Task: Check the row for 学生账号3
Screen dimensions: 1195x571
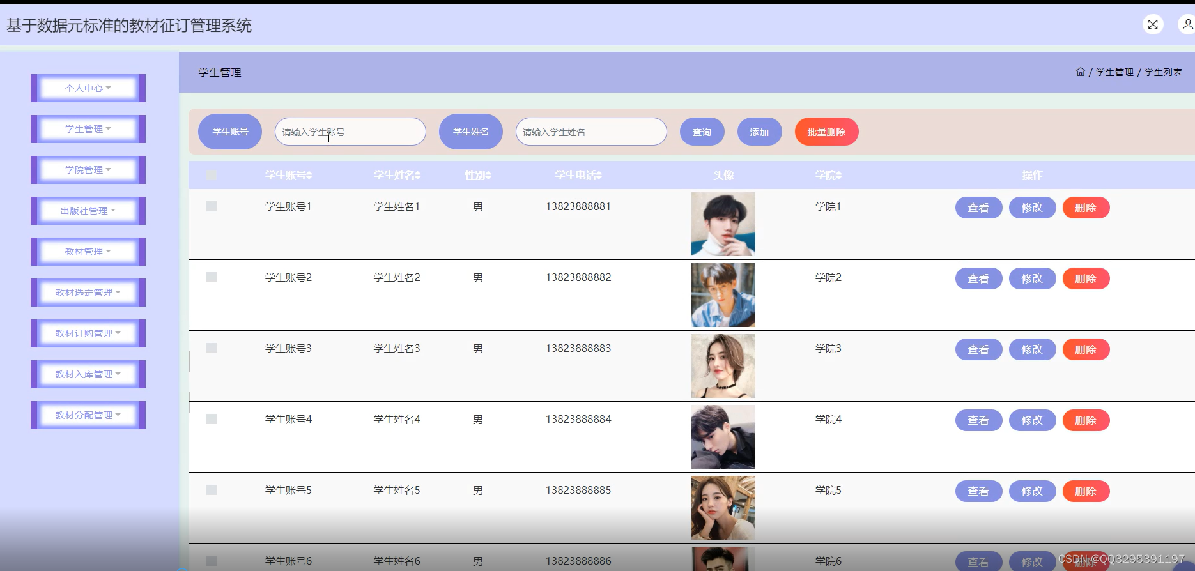Action: tap(212, 348)
